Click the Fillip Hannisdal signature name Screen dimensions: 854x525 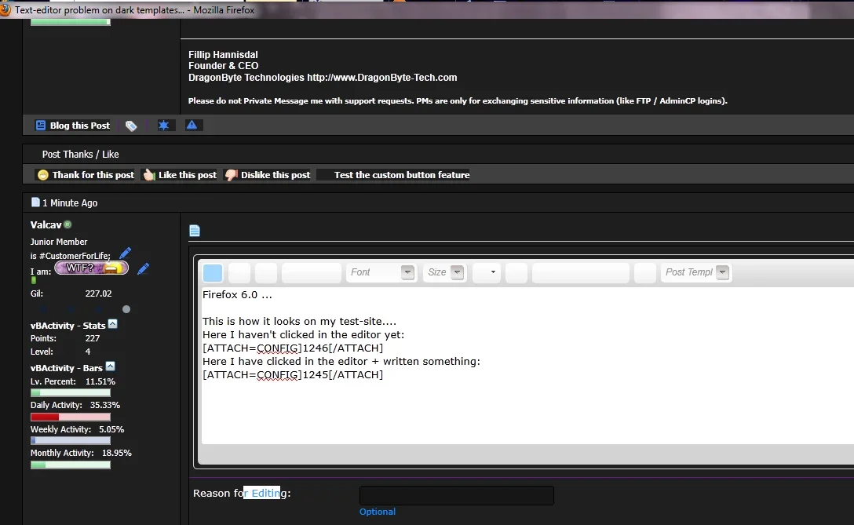click(223, 54)
